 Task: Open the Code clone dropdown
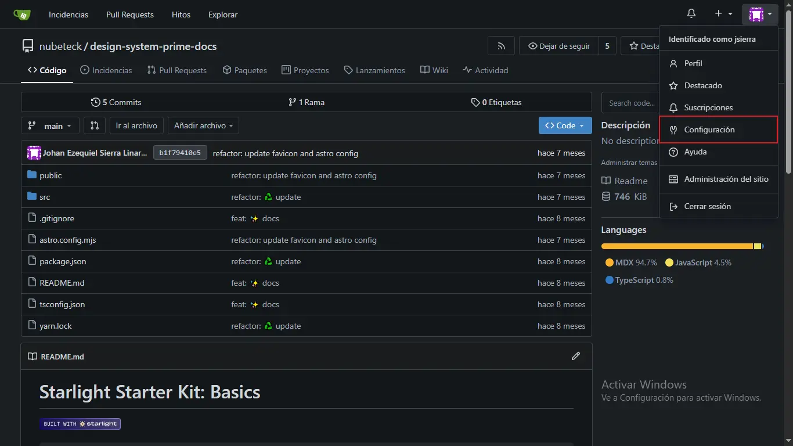click(564, 125)
